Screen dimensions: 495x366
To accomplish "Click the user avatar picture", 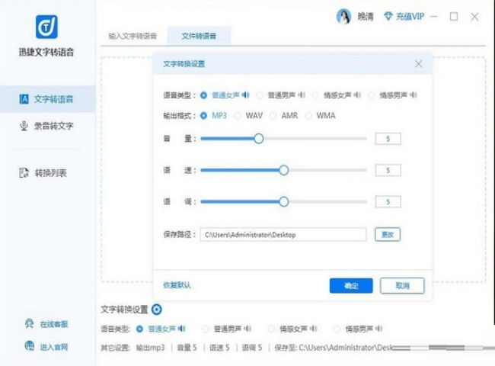I will 343,17.
